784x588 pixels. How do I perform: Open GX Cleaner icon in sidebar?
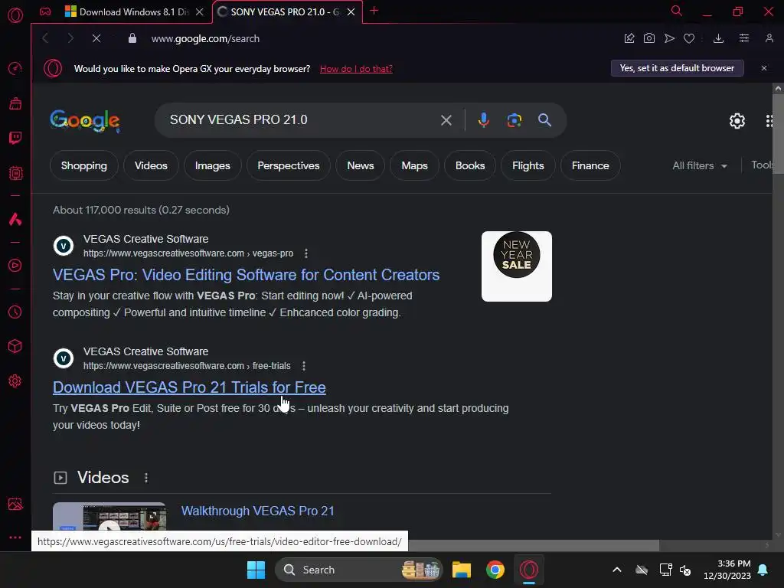[x=15, y=103]
